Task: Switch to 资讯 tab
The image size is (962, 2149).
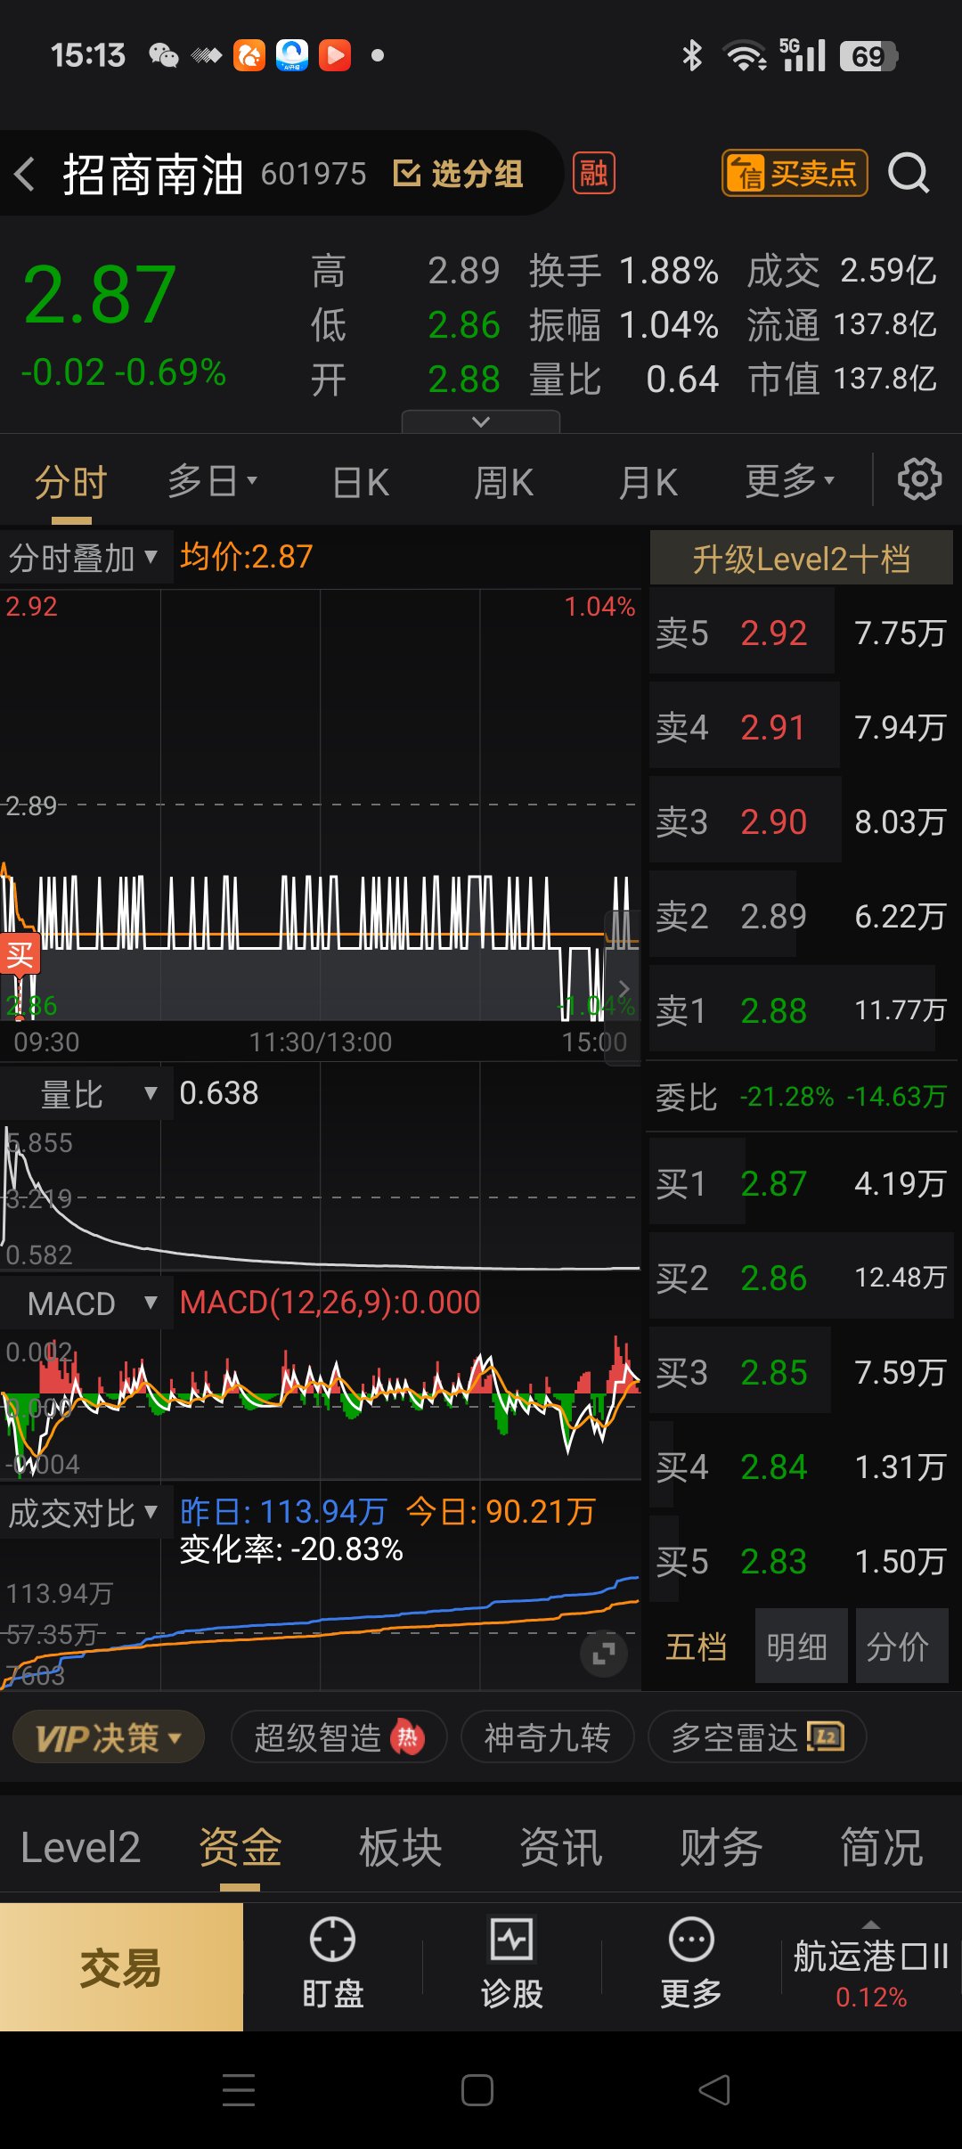Action: click(x=561, y=1848)
